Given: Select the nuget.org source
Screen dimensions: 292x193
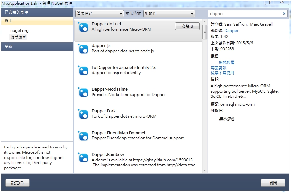Looking at the screenshot, I should coord(19,31).
